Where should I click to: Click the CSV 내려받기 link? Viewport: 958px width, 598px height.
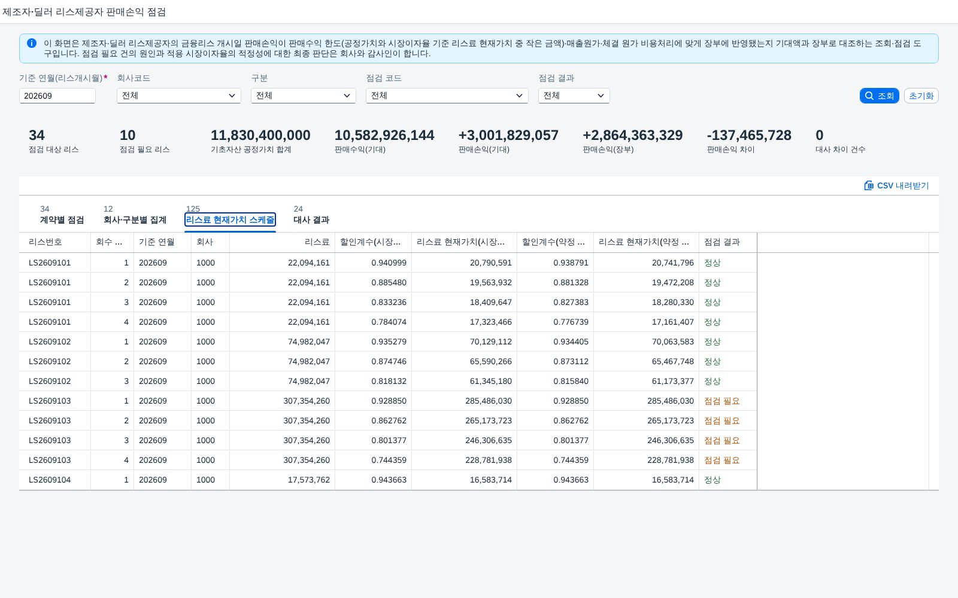point(896,186)
